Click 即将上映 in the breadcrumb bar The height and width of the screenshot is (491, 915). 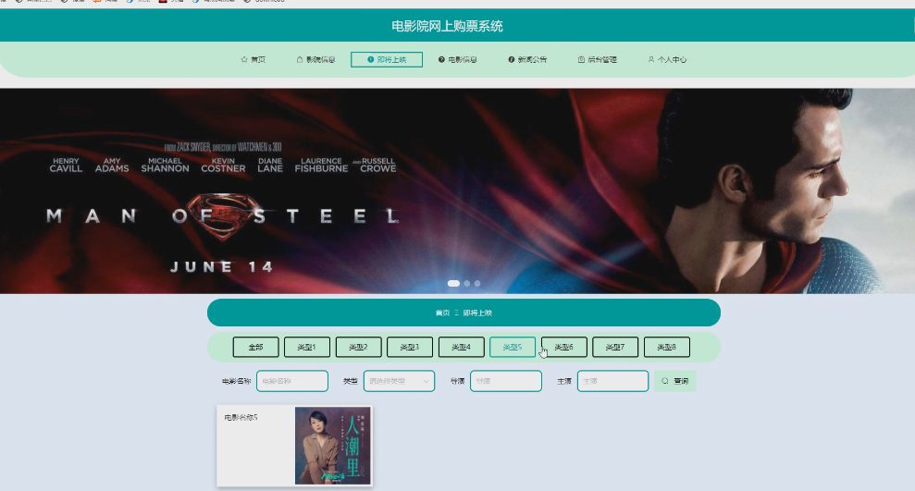pyautogui.click(x=477, y=313)
